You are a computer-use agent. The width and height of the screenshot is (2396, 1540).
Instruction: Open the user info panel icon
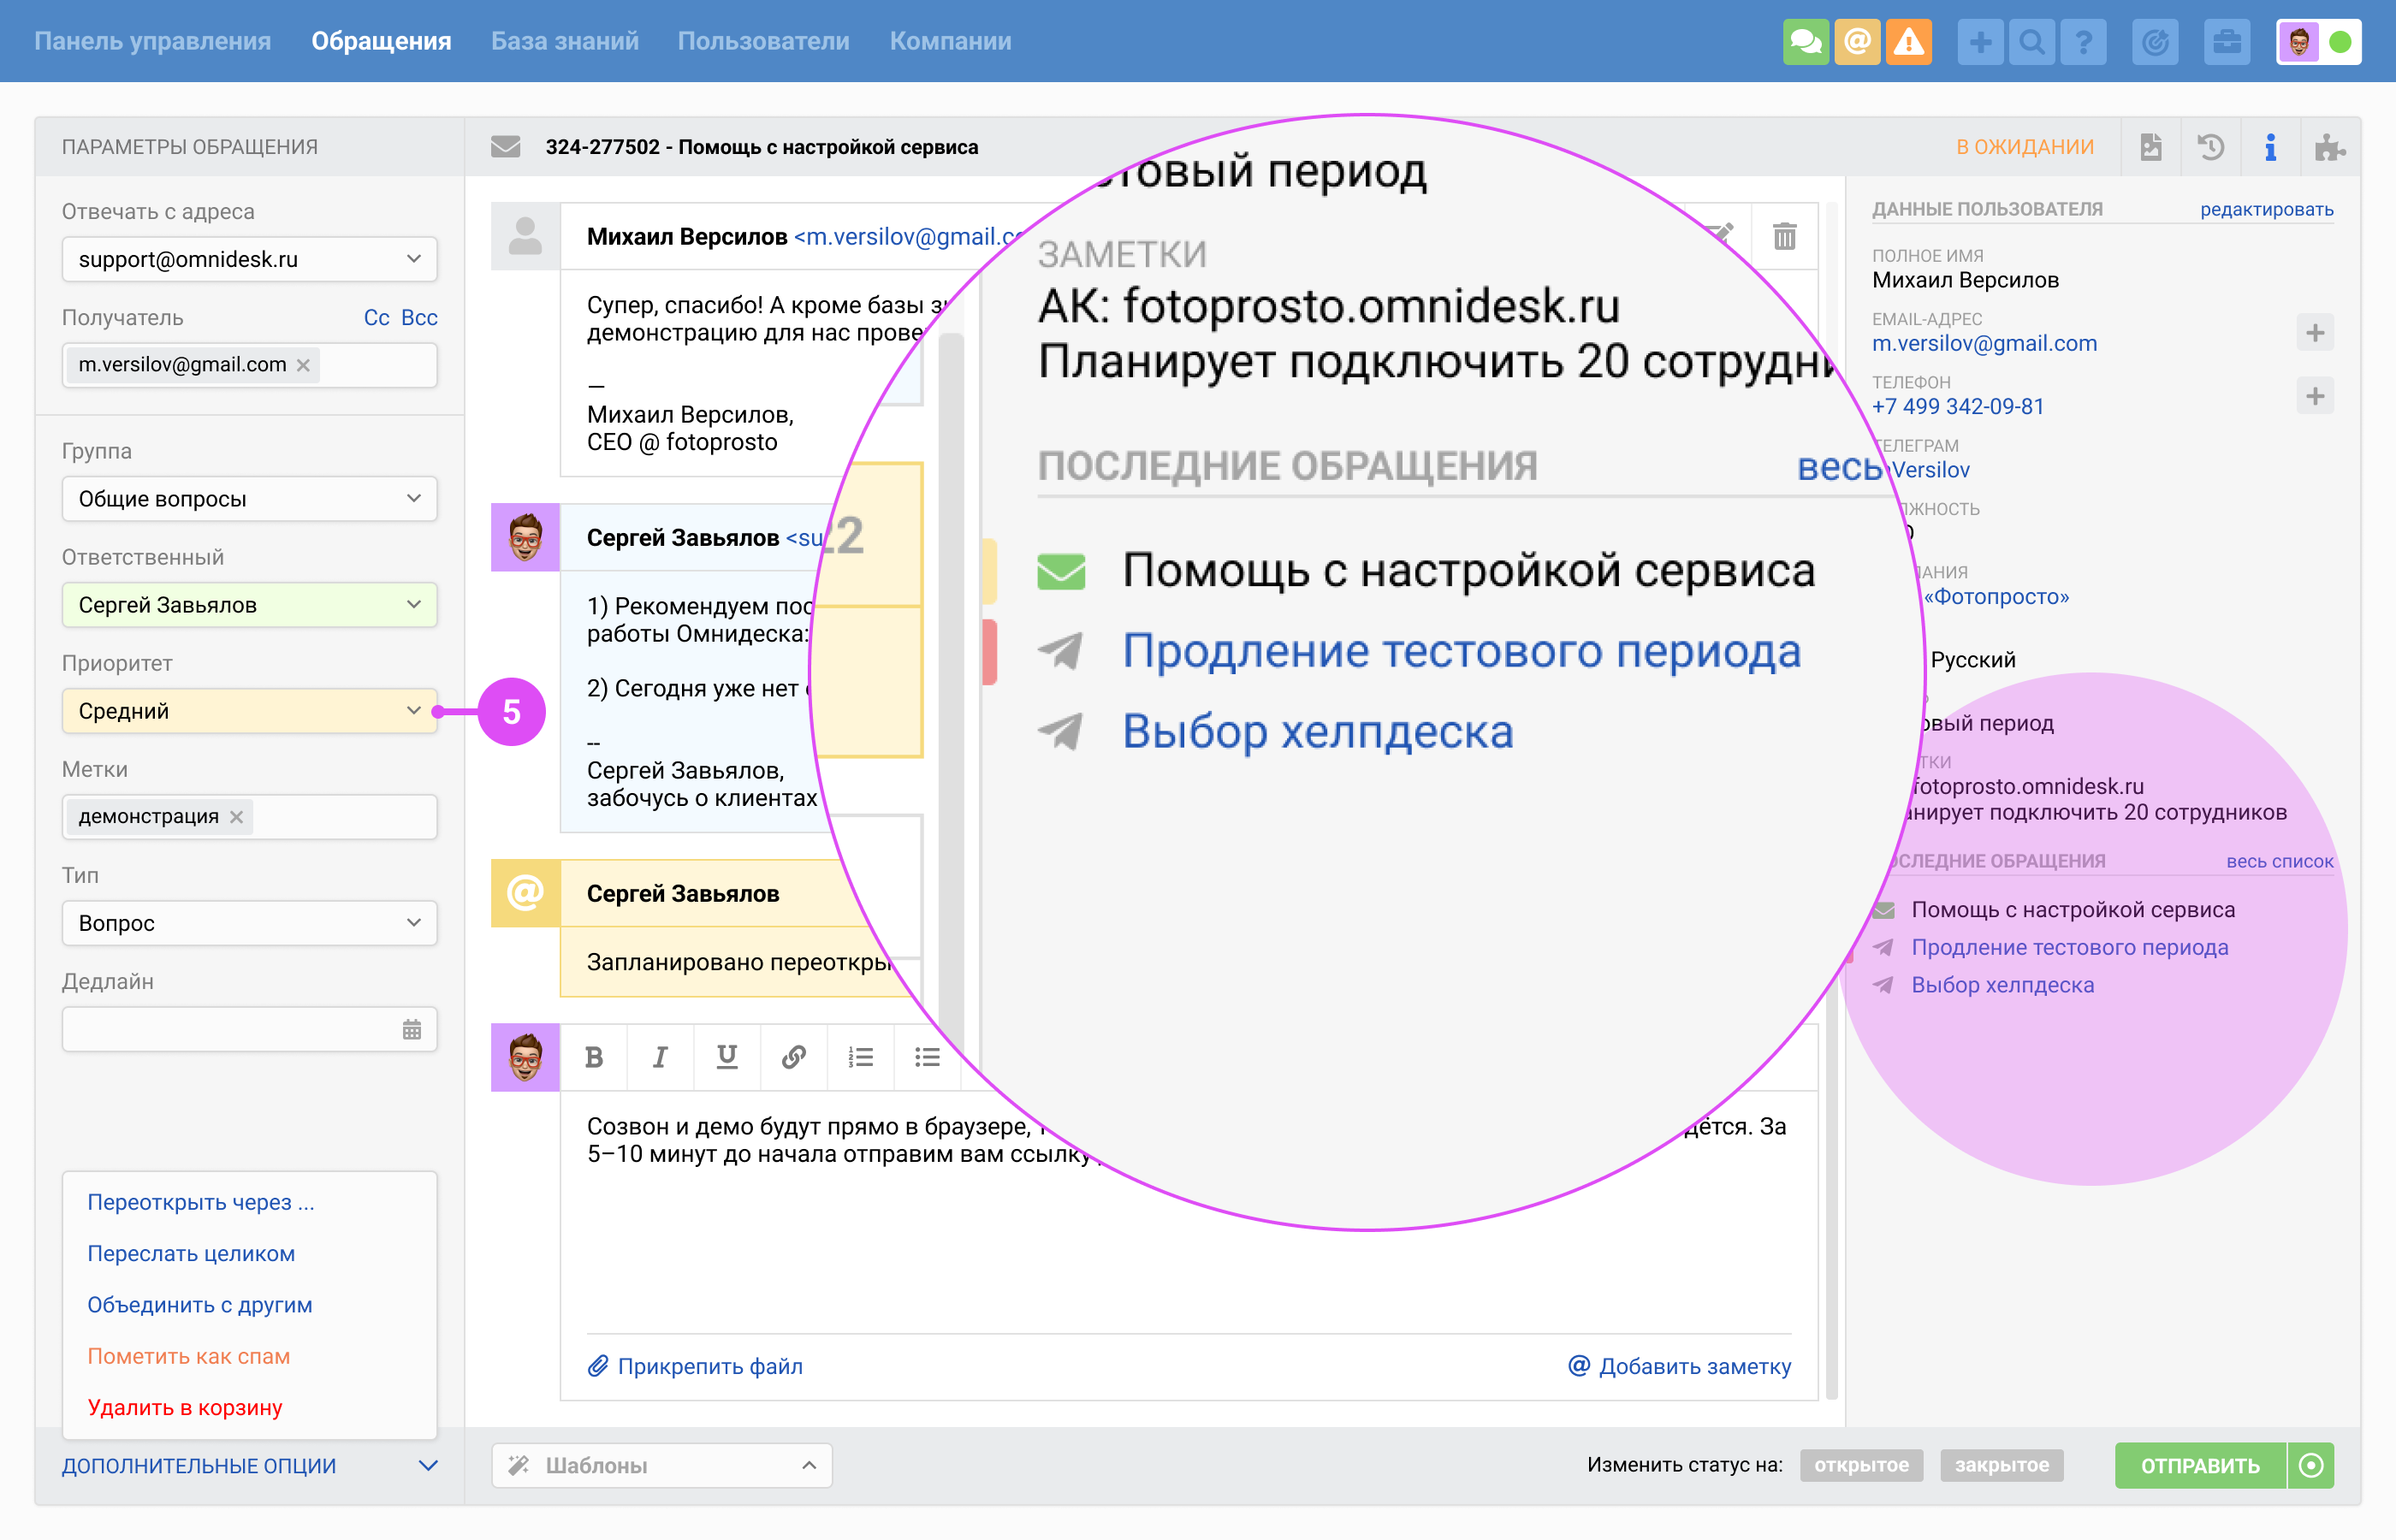(2270, 148)
